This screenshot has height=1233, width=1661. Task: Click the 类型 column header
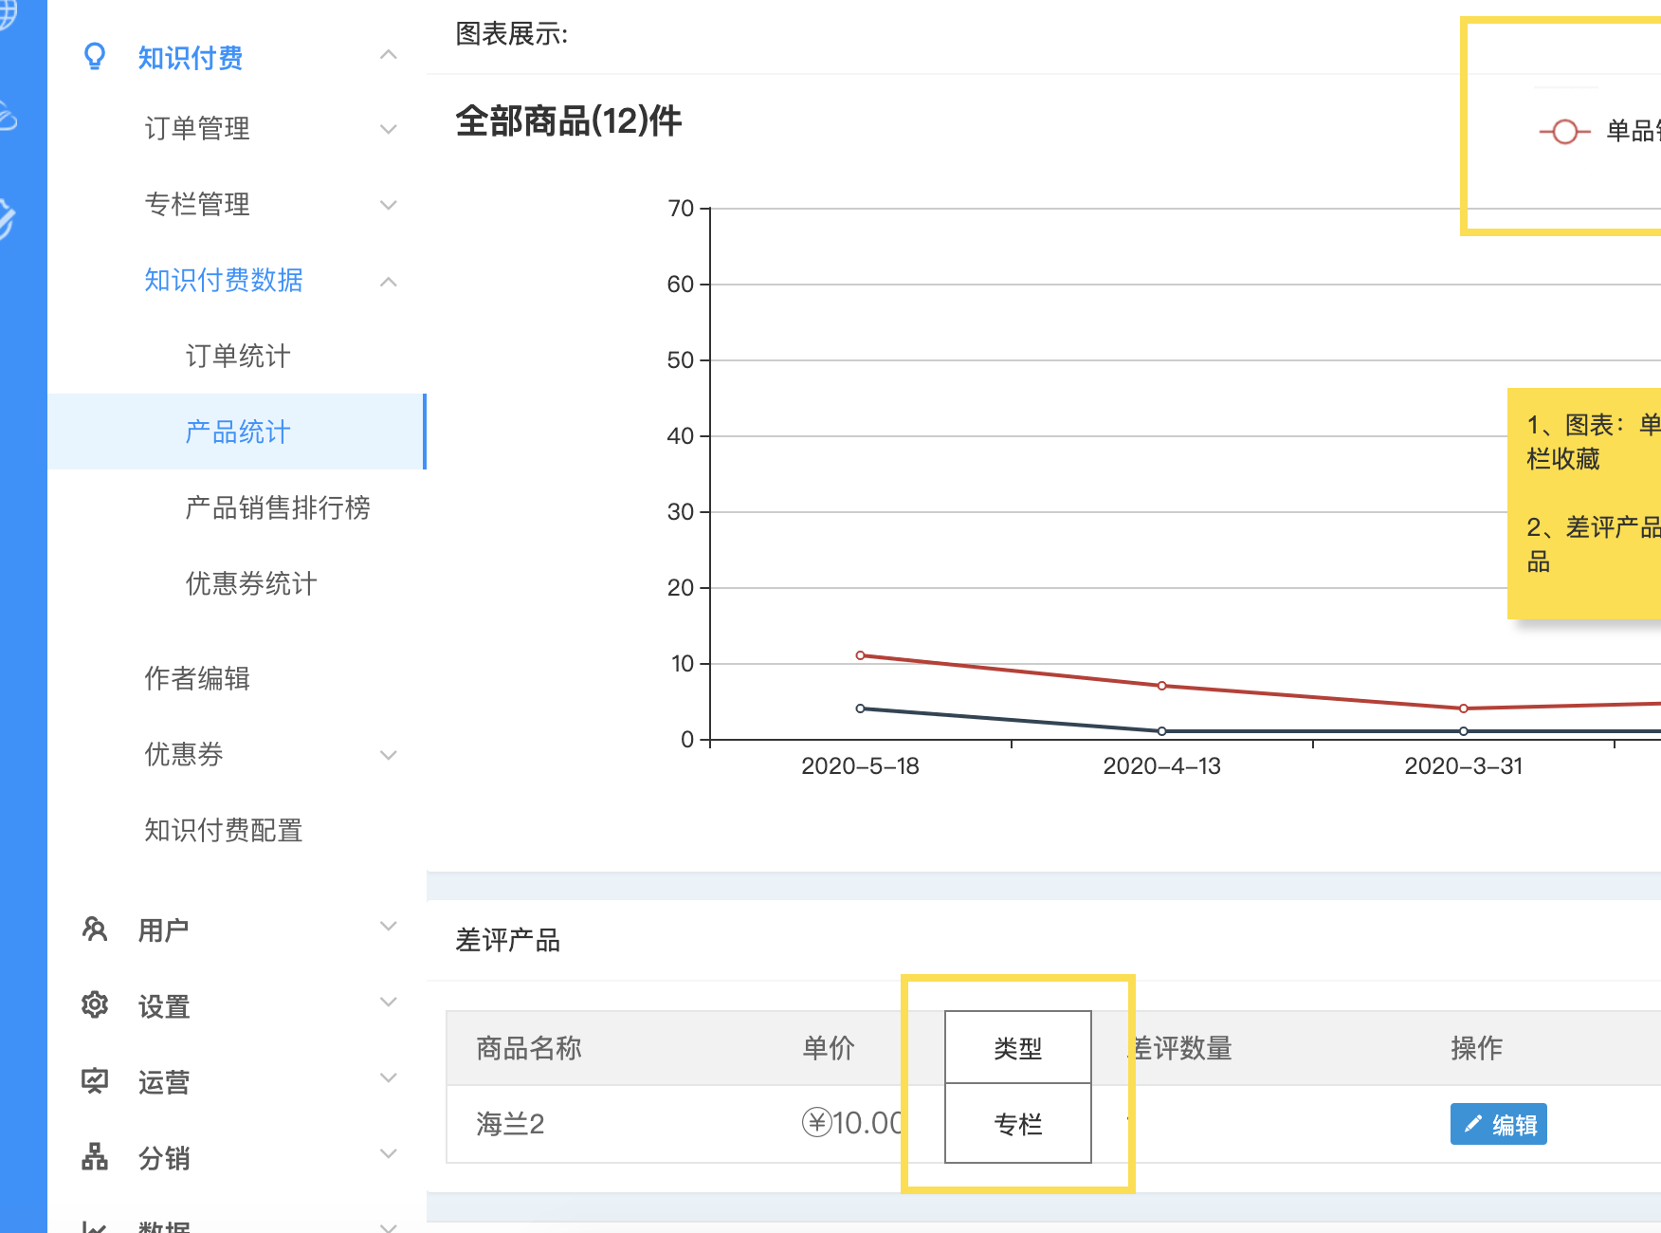click(x=1018, y=1048)
